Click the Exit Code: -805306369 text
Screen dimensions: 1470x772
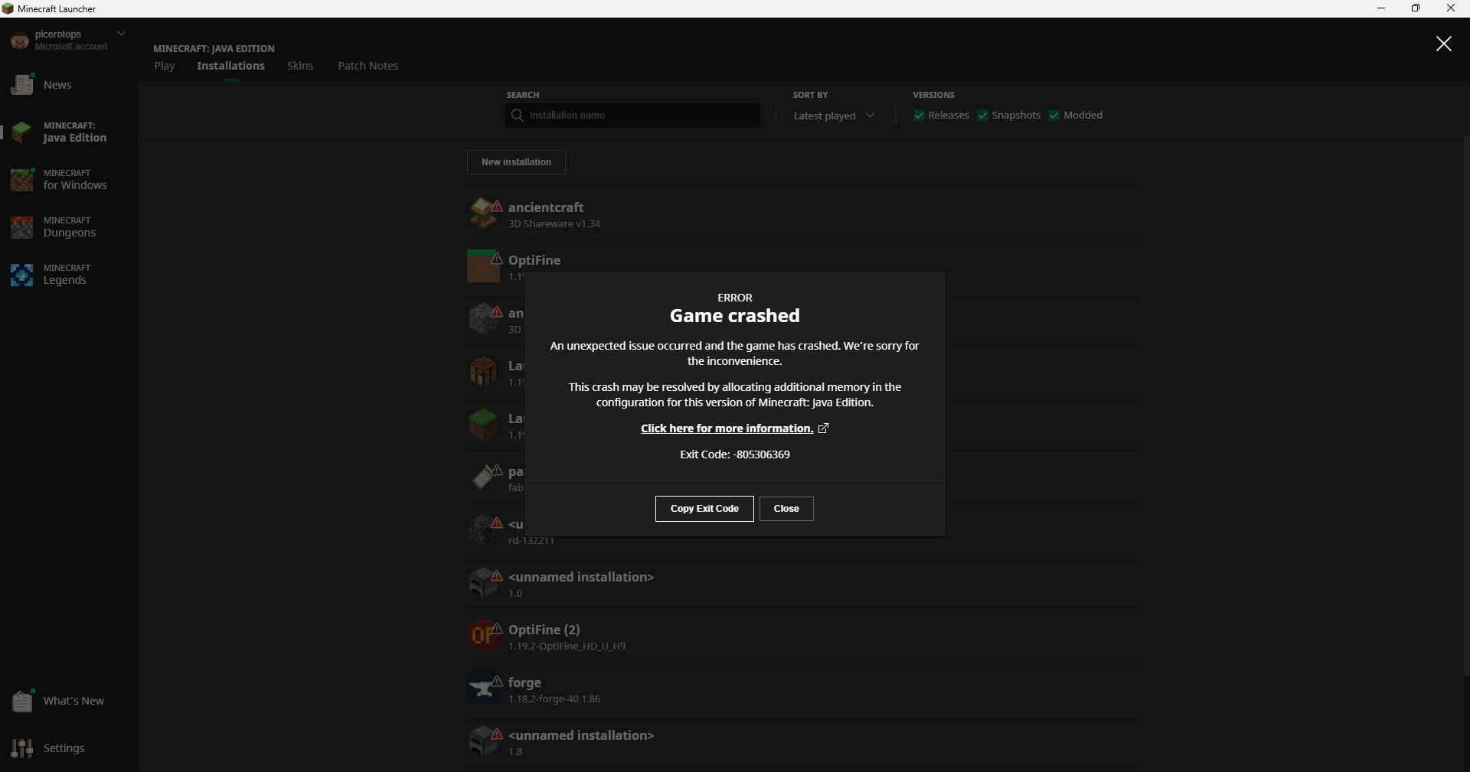(735, 454)
